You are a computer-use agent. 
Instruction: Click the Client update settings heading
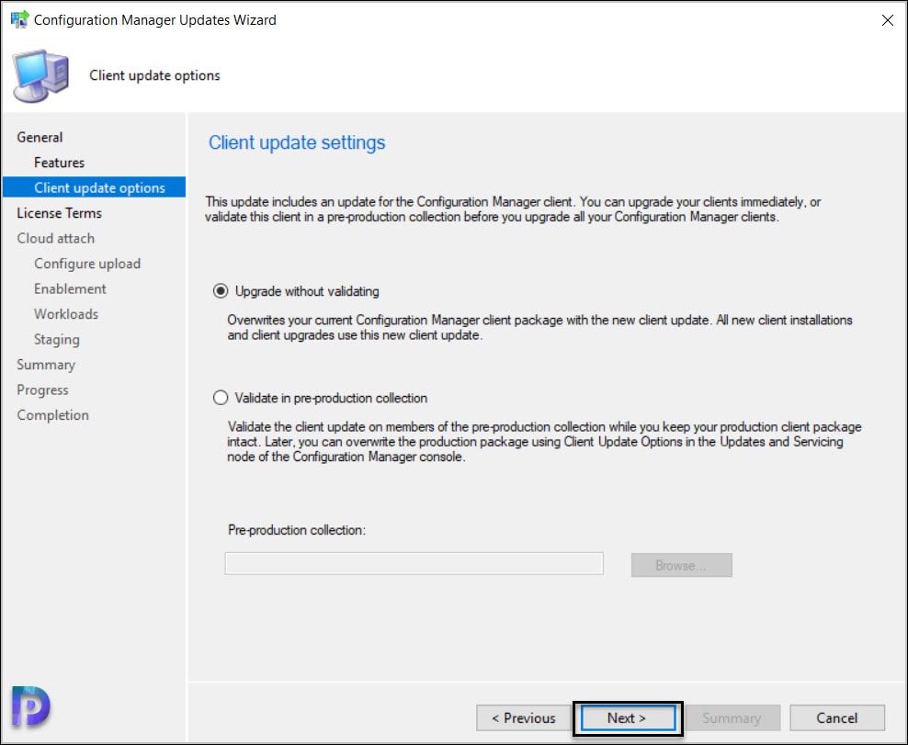coord(297,142)
